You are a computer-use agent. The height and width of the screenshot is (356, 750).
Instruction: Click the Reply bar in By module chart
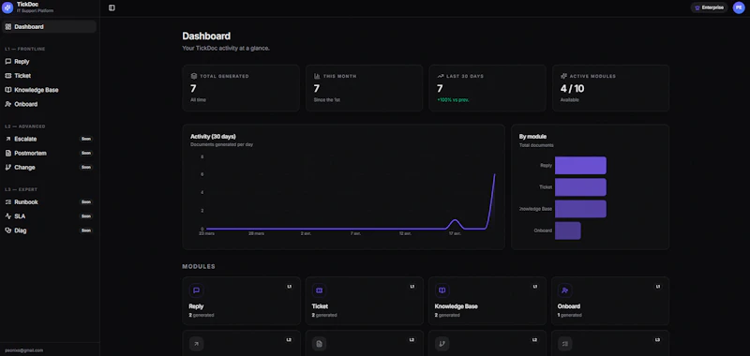(x=580, y=165)
